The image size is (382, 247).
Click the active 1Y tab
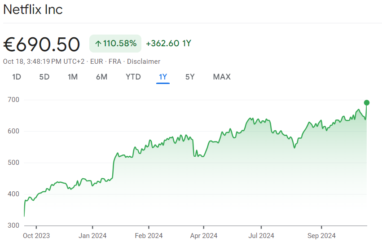pyautogui.click(x=163, y=77)
